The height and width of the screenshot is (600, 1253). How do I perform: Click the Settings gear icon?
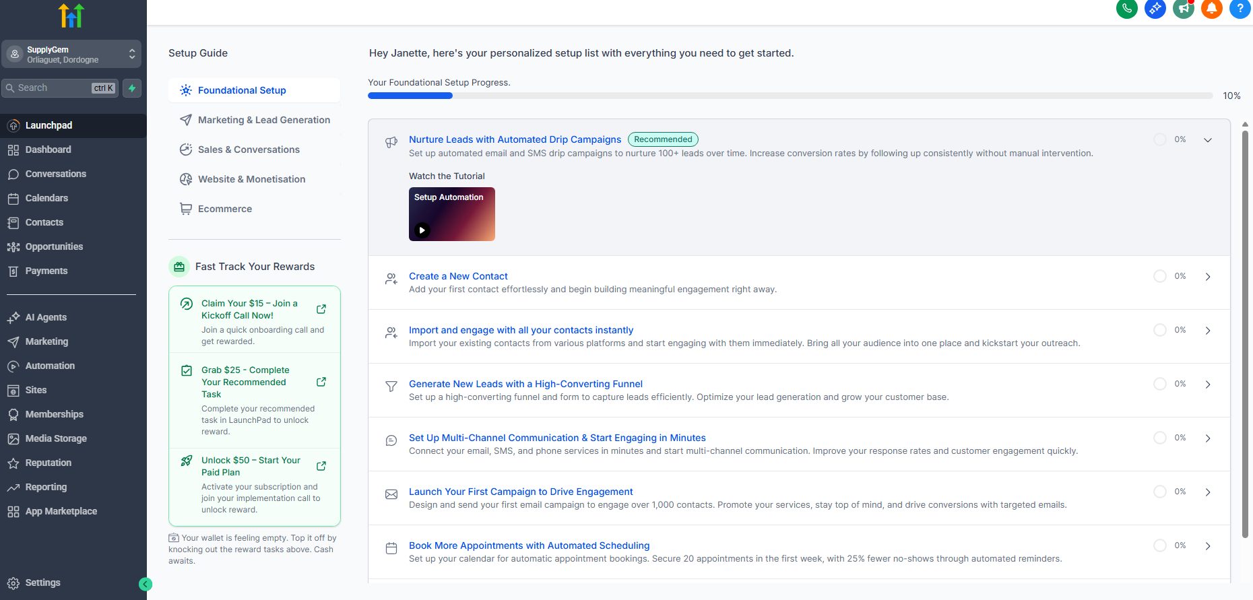13,583
